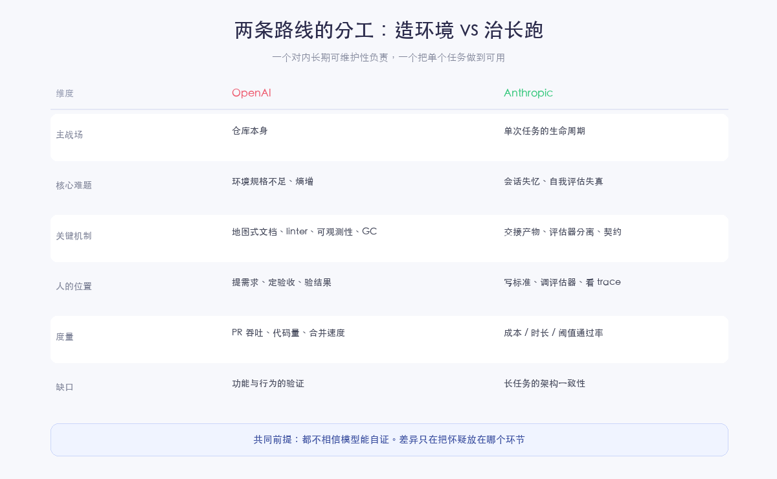Select the 关键机制 row label
The width and height of the screenshot is (777, 479).
click(x=74, y=236)
